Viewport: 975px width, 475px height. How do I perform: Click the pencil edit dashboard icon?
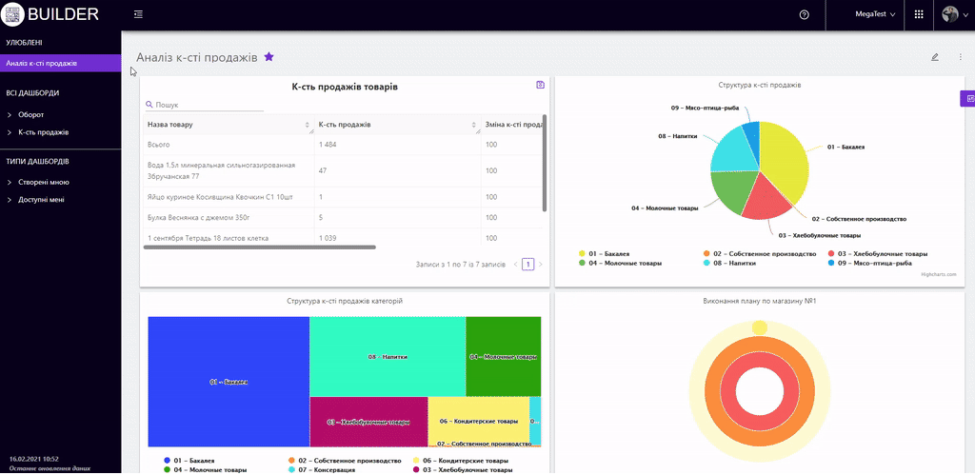(x=935, y=57)
